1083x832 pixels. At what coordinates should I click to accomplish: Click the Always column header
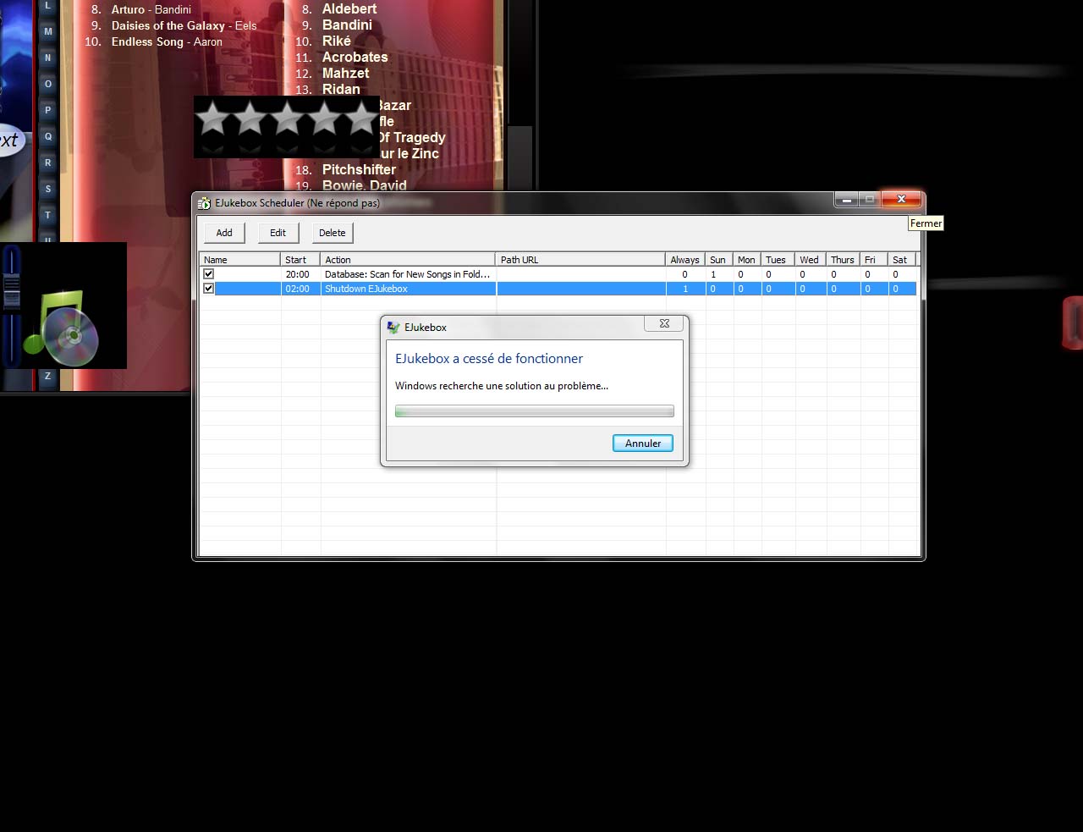(x=685, y=260)
